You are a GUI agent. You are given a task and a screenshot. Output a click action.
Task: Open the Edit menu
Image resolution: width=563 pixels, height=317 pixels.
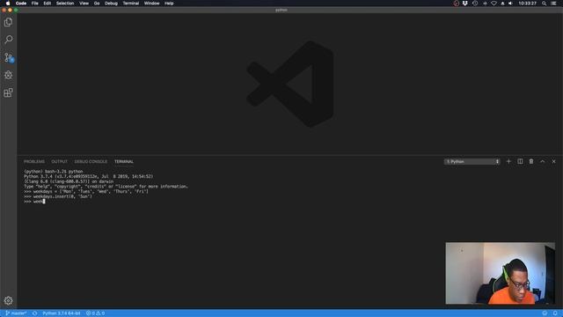point(47,4)
